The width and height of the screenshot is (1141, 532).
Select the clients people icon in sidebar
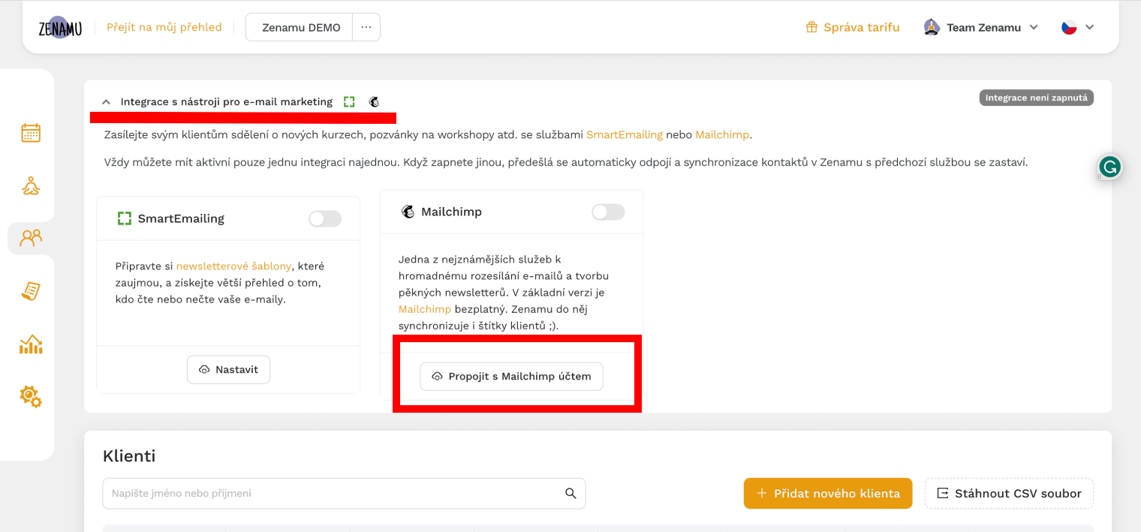(x=31, y=238)
